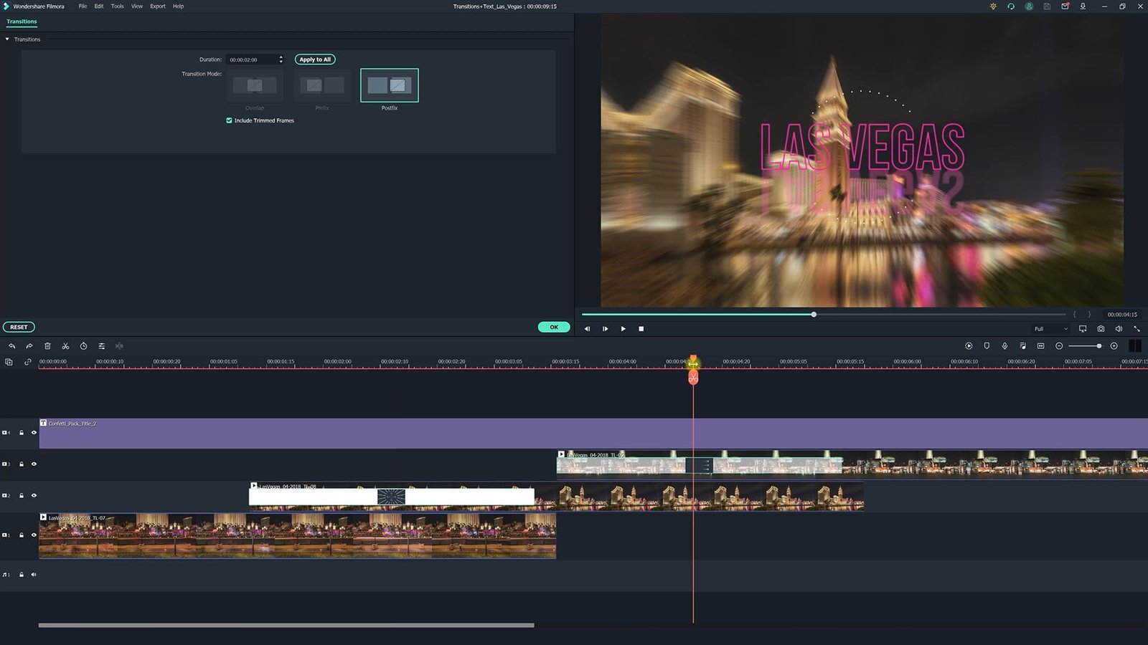
Task: Open the Full preview quality dropdown
Action: (1050, 329)
